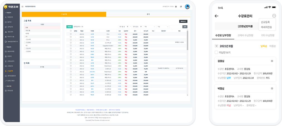Collapse the 2021년 8월 section chevron
The width and height of the screenshot is (282, 126).
pyautogui.click(x=217, y=46)
